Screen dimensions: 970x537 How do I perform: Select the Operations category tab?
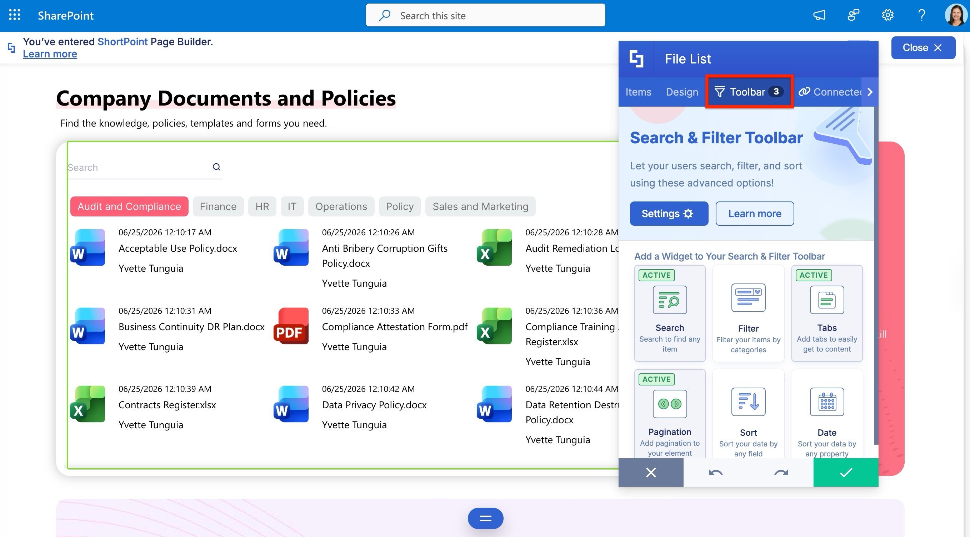(x=341, y=206)
